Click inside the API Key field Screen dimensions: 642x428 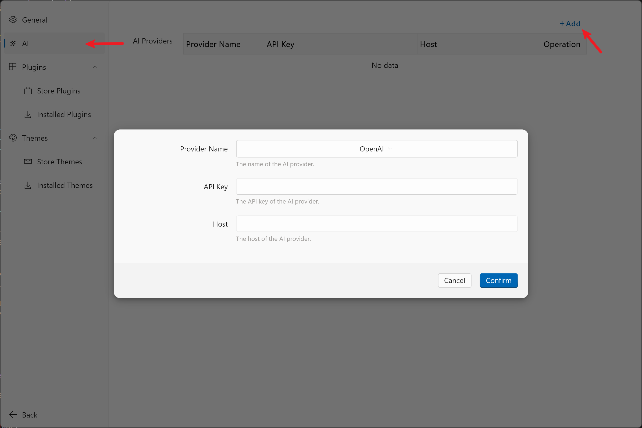click(376, 186)
